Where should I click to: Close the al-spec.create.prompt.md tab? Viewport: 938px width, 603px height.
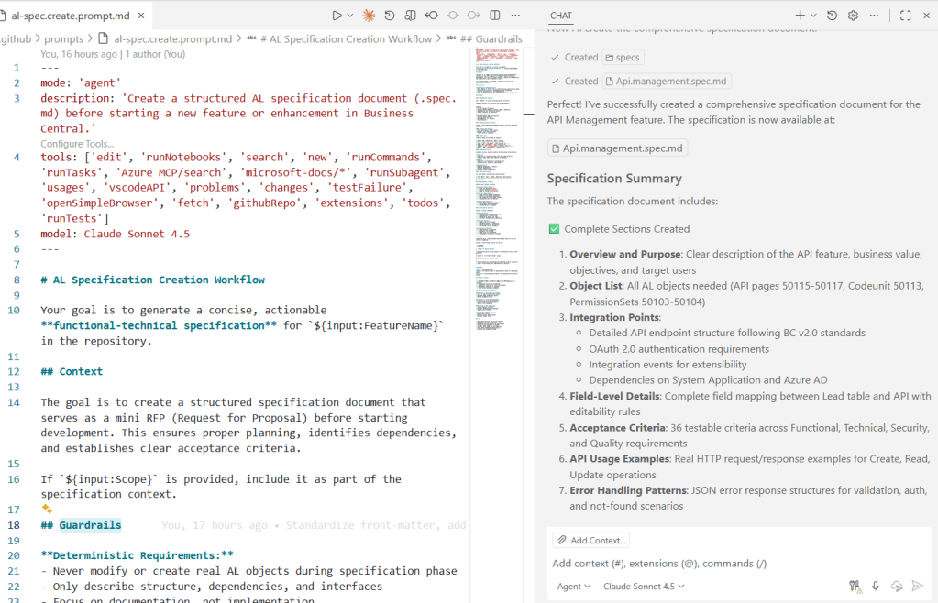click(x=141, y=16)
